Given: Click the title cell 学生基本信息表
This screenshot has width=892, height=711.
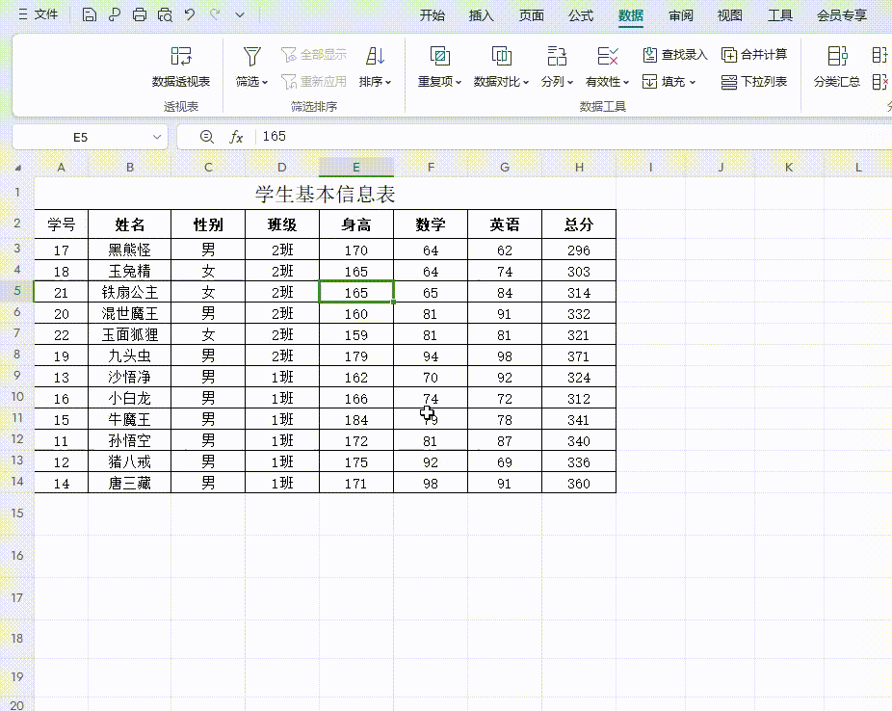Looking at the screenshot, I should point(325,194).
